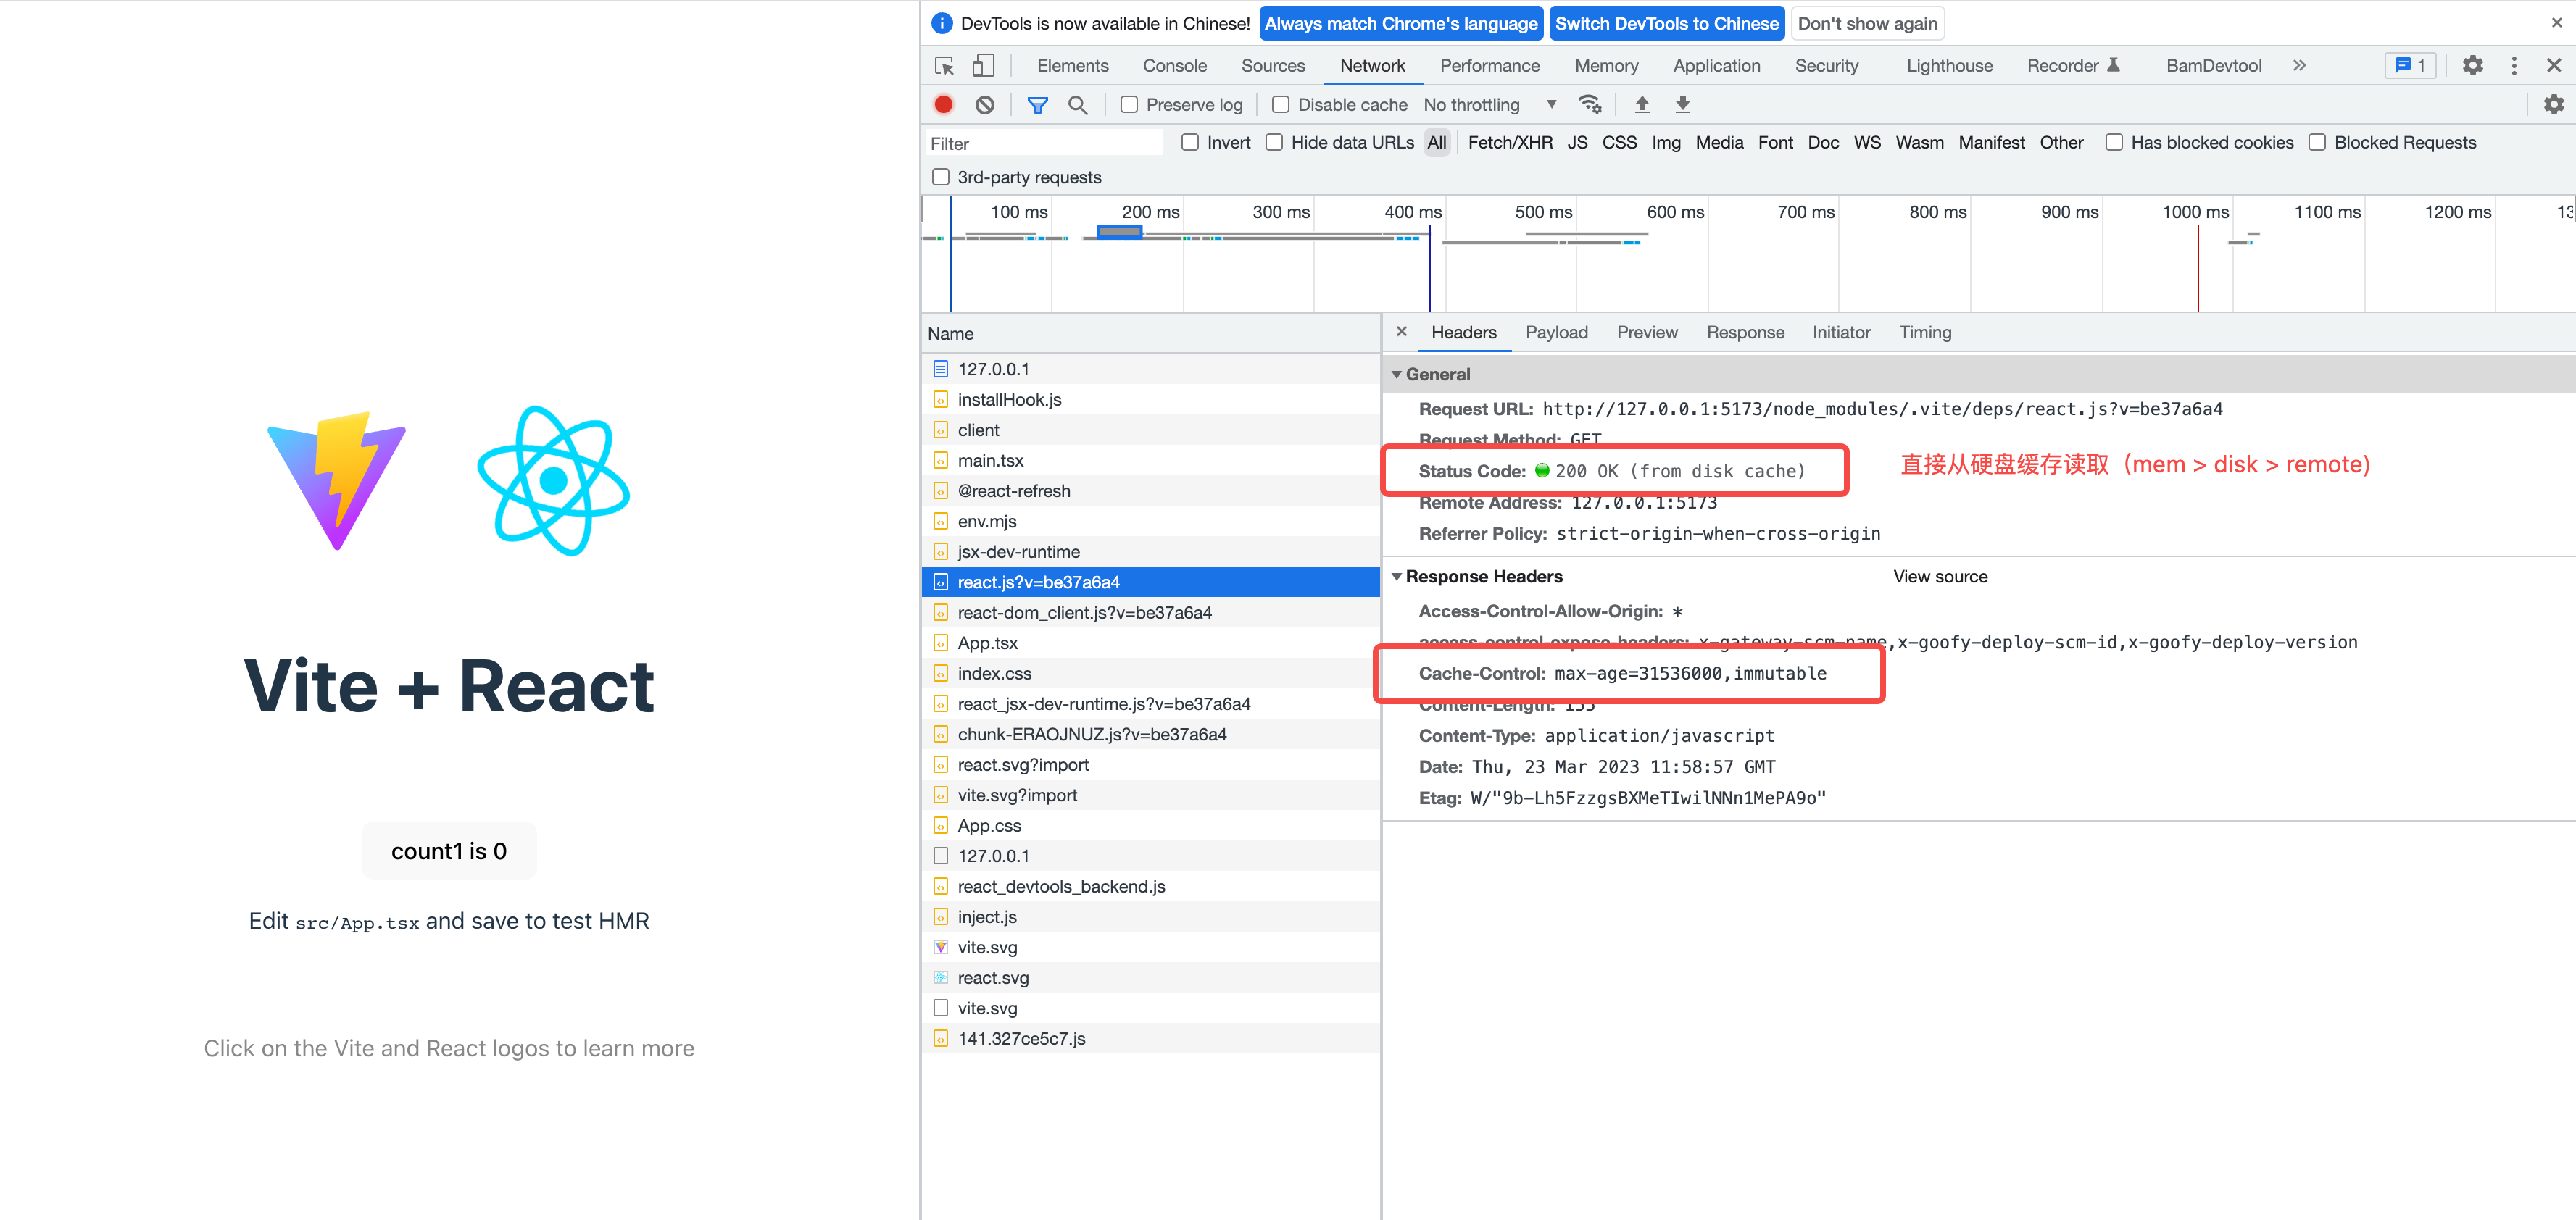Show more DevTools tabs chevron
This screenshot has height=1220, width=2576.
[x=2299, y=66]
